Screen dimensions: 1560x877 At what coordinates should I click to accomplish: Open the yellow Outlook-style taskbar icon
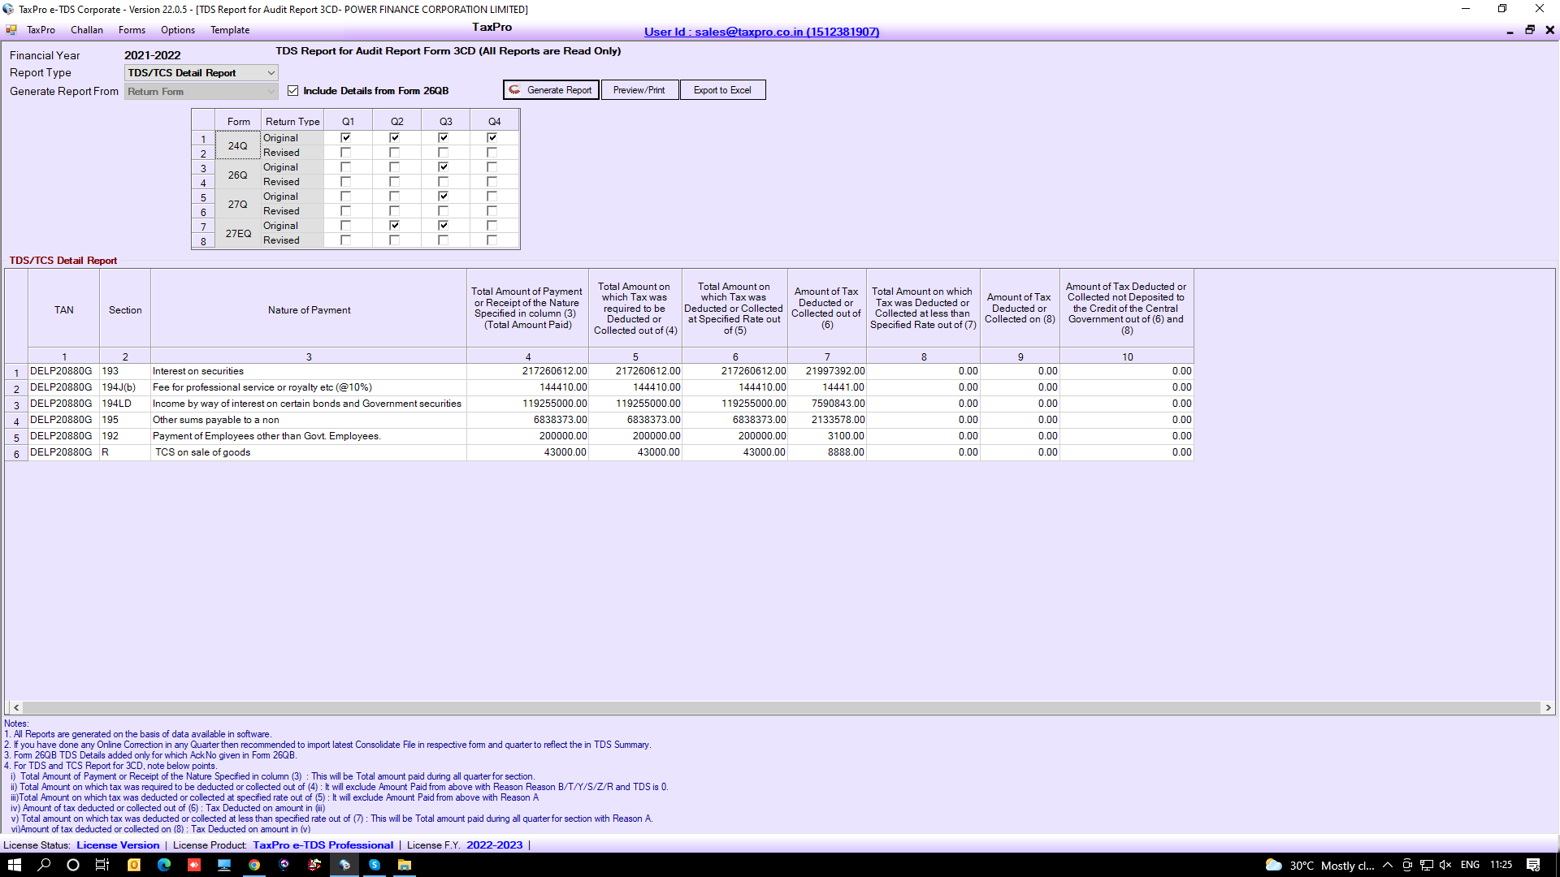coord(134,865)
